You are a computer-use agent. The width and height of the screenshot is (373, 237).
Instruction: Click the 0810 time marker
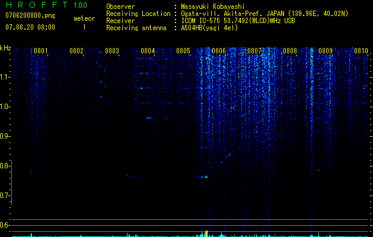[361, 51]
